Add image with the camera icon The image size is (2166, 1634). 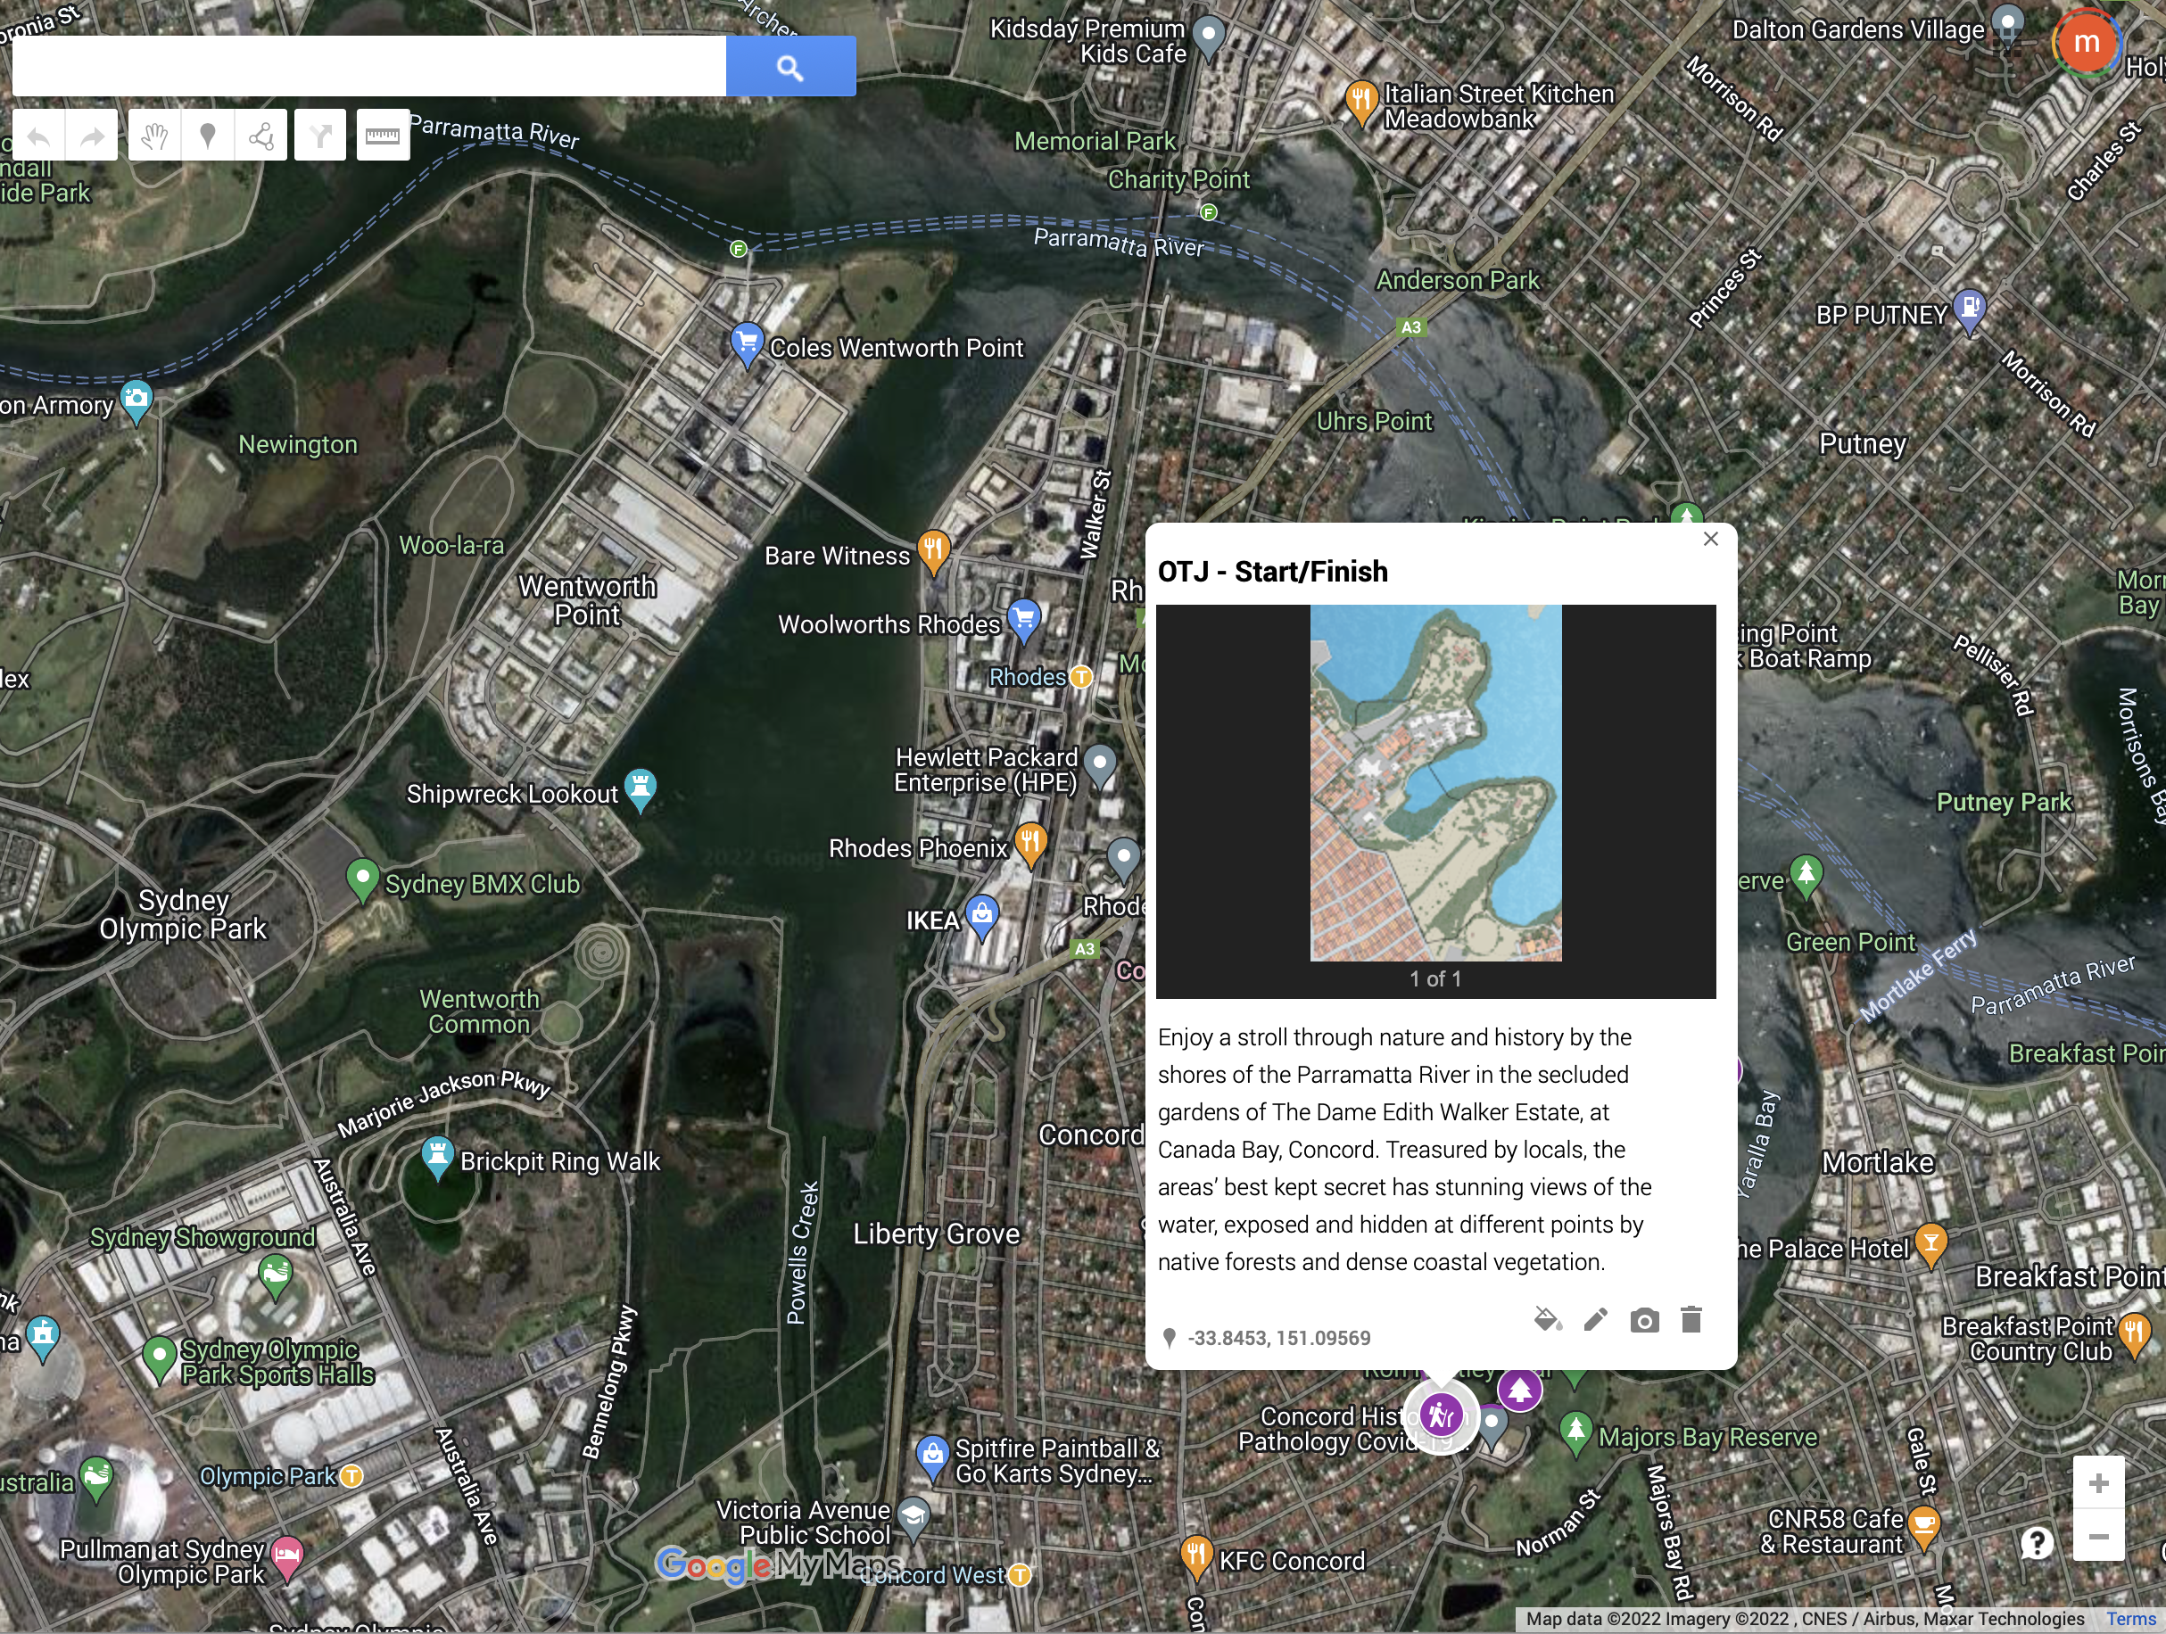click(x=1644, y=1321)
